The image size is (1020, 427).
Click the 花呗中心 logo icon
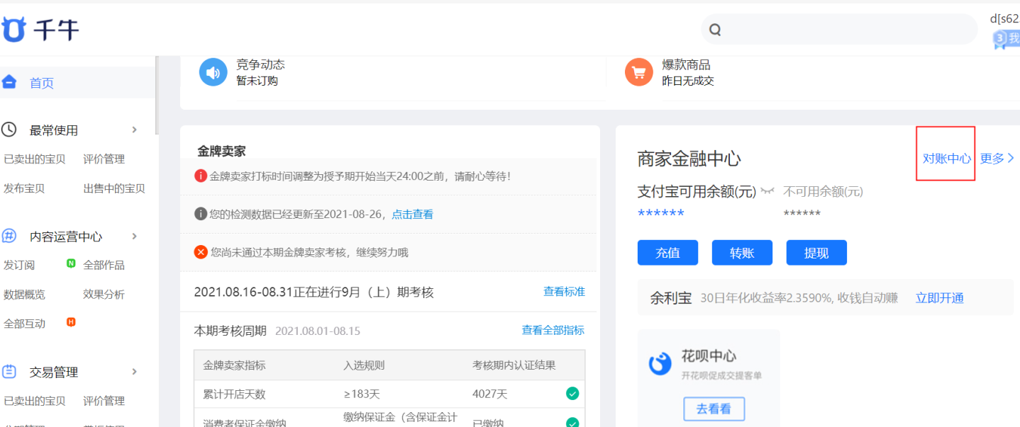tap(660, 364)
